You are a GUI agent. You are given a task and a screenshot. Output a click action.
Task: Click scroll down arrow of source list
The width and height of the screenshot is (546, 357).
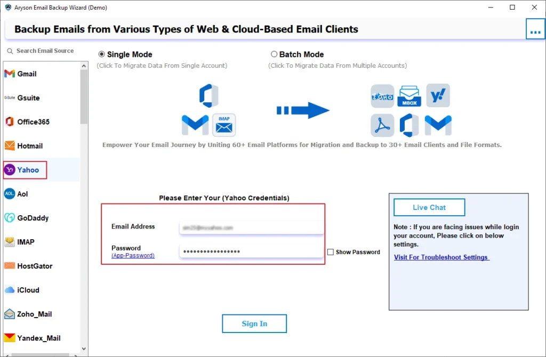click(84, 348)
